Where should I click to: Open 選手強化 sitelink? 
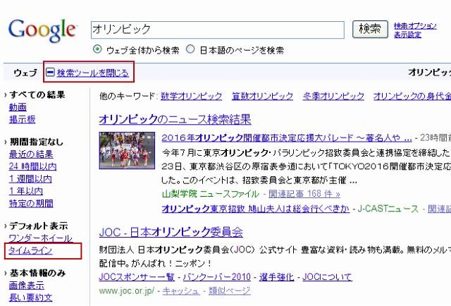coord(276,277)
